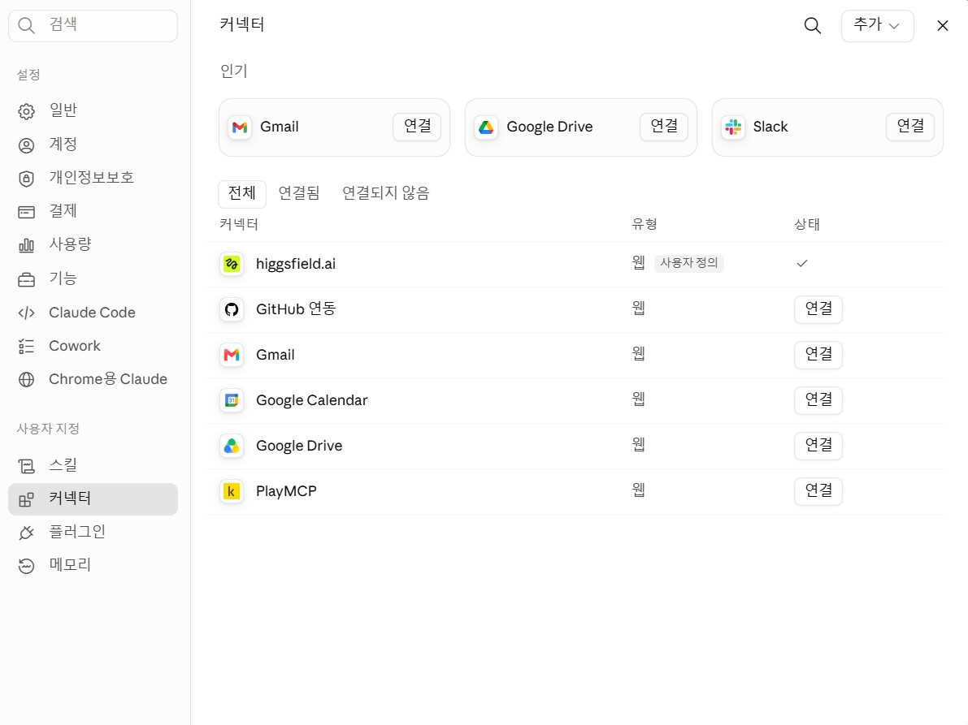Go to Claude Code settings page

[x=93, y=313]
